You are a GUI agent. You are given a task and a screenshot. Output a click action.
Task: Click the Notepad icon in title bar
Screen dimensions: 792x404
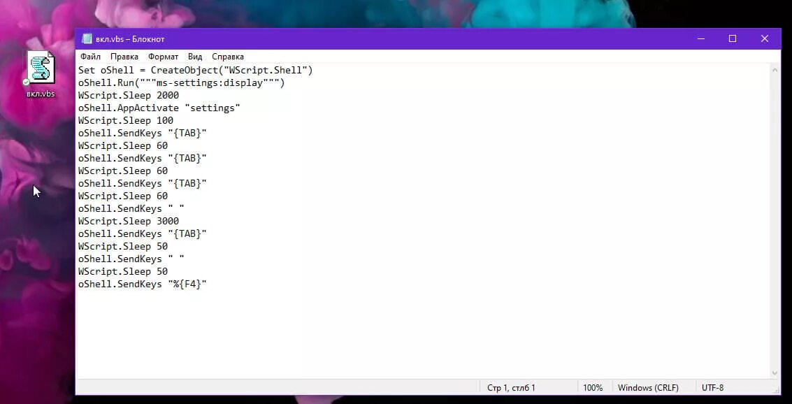[87, 39]
